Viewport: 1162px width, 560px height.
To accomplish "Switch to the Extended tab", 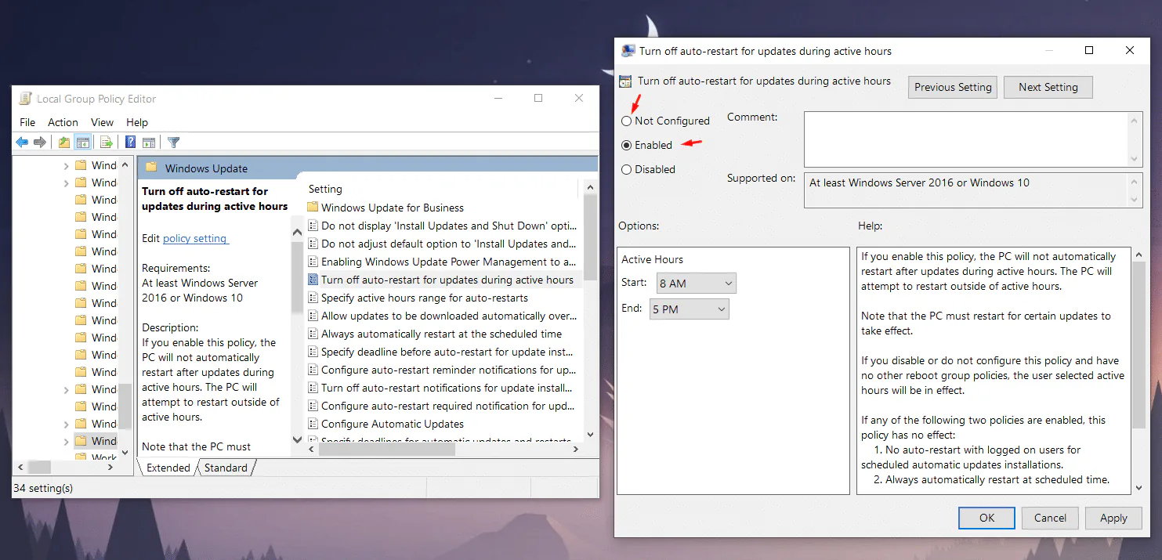I will pyautogui.click(x=168, y=468).
